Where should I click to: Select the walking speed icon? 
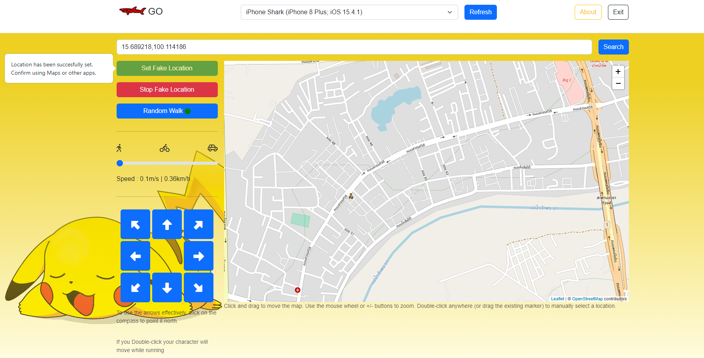[x=119, y=148]
